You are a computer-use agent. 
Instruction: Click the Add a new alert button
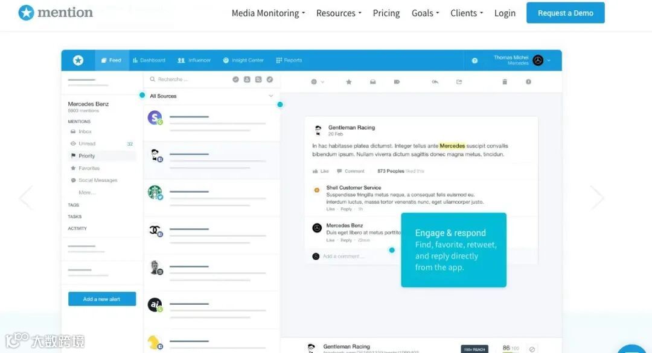102,299
